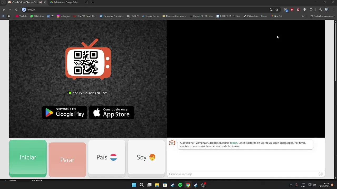Close the OmeTV Video Chat tab
This screenshot has height=189, width=337.
[x=44, y=2]
